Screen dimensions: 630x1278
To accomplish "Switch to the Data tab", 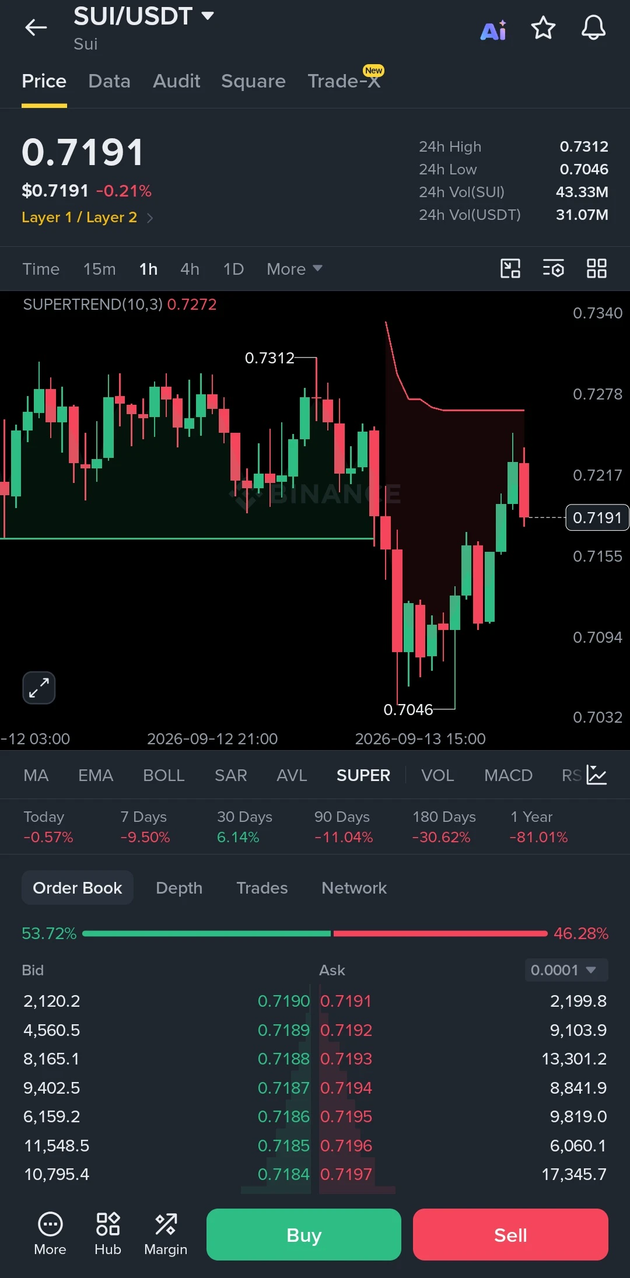I will [109, 81].
